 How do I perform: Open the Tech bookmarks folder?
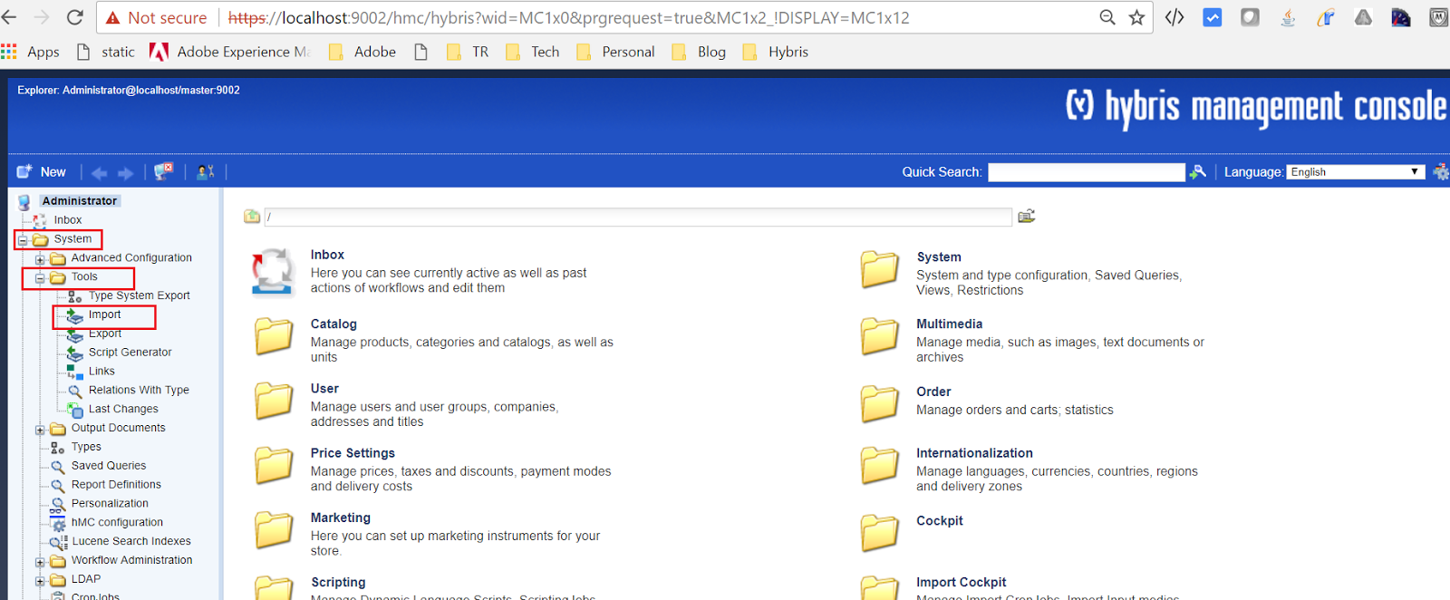533,52
